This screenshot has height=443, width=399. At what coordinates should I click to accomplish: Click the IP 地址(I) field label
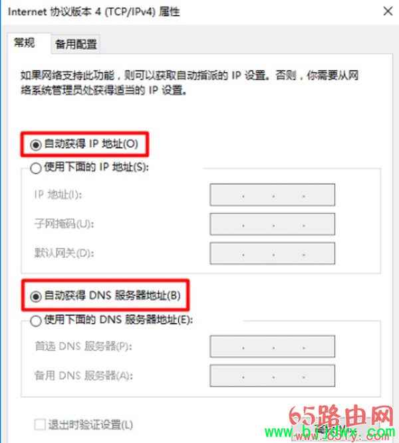point(58,195)
